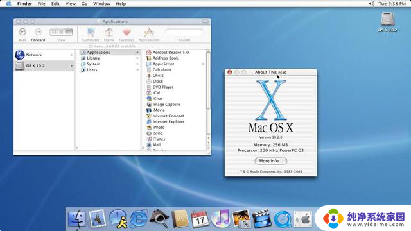
Task: Open Sherlock from the Dock
Action: click(159, 219)
